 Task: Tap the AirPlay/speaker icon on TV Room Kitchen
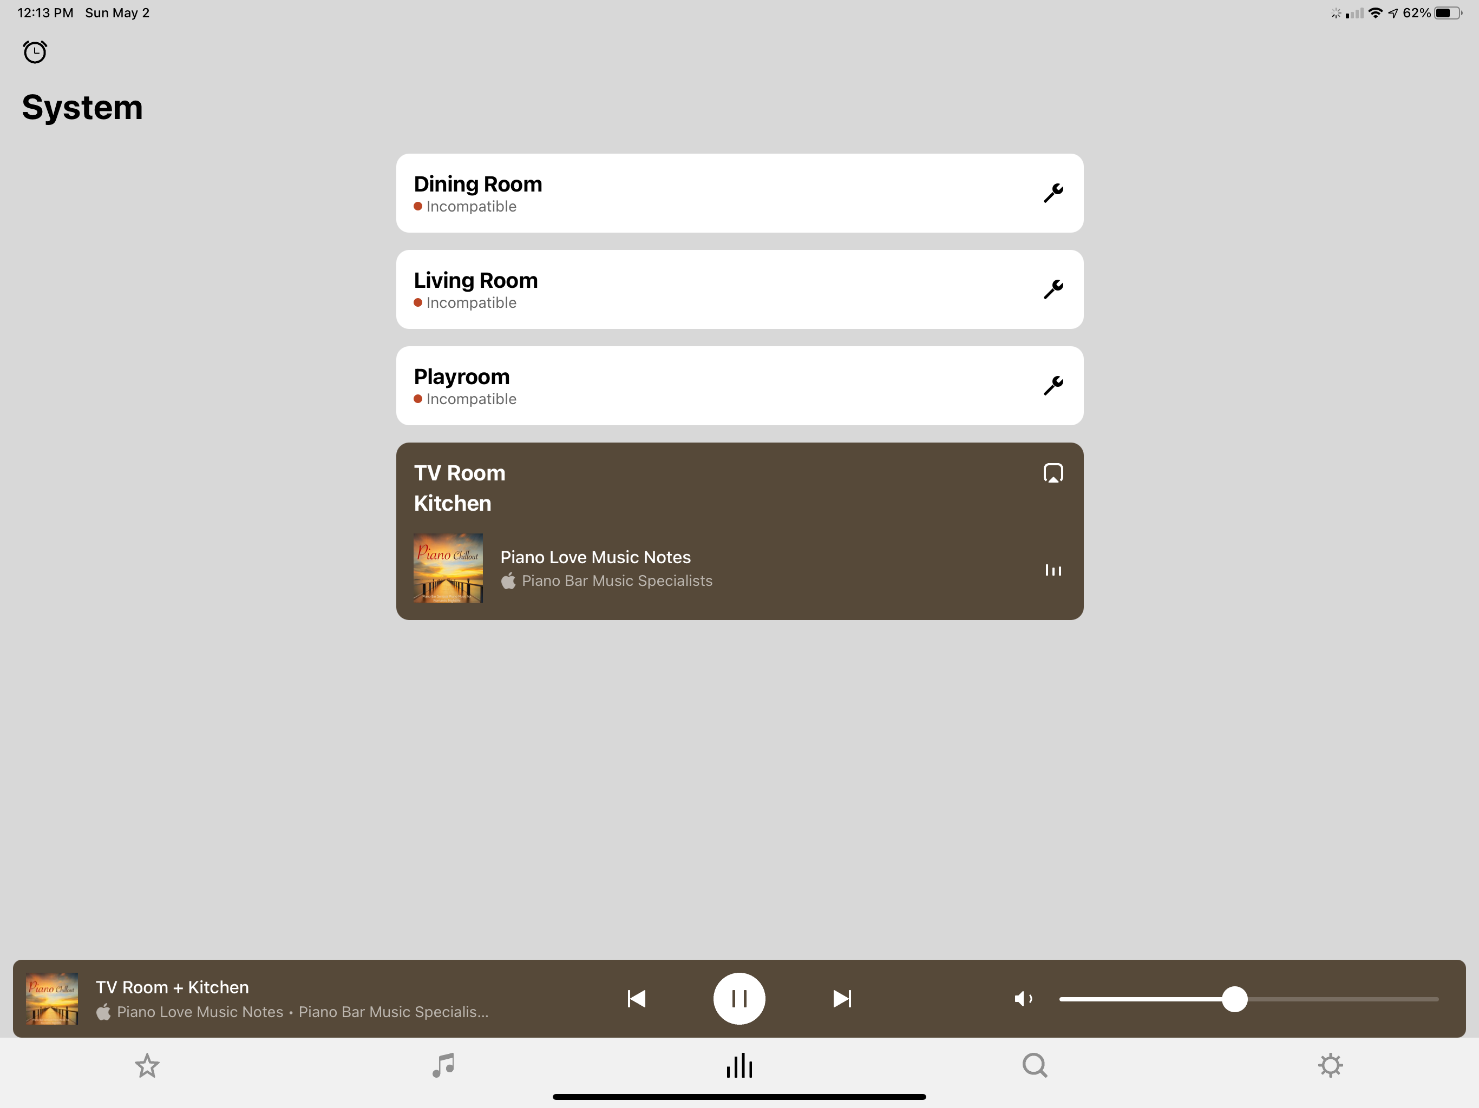click(x=1053, y=472)
